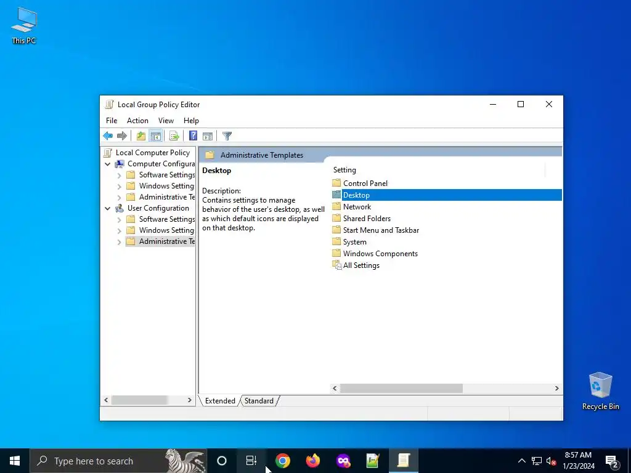Click the System folder icon in list

[336, 241]
